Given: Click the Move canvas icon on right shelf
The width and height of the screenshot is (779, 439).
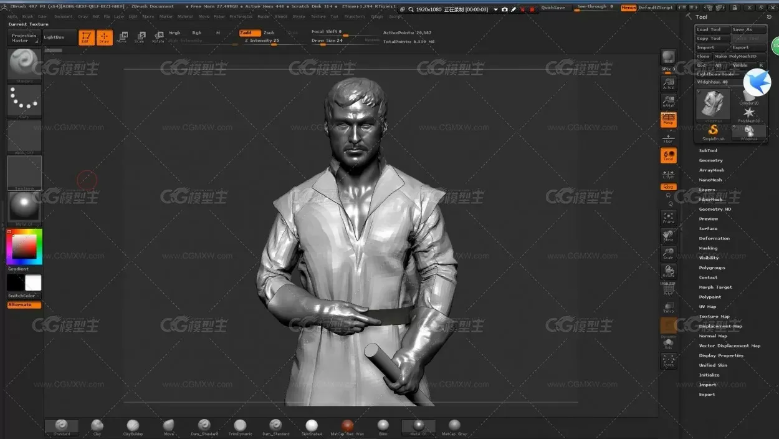Looking at the screenshot, I should (668, 236).
